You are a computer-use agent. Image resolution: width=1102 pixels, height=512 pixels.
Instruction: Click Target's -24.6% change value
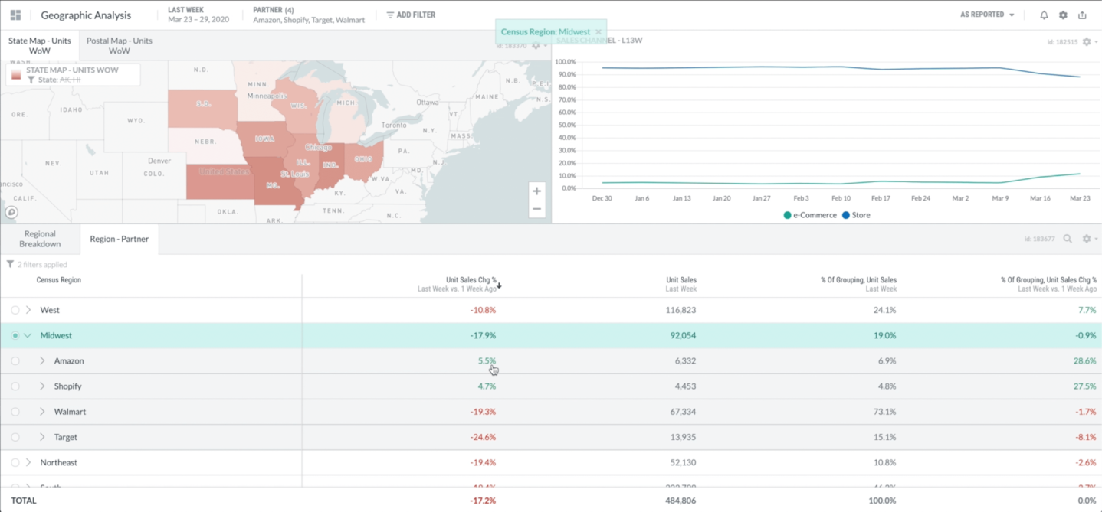coord(483,437)
